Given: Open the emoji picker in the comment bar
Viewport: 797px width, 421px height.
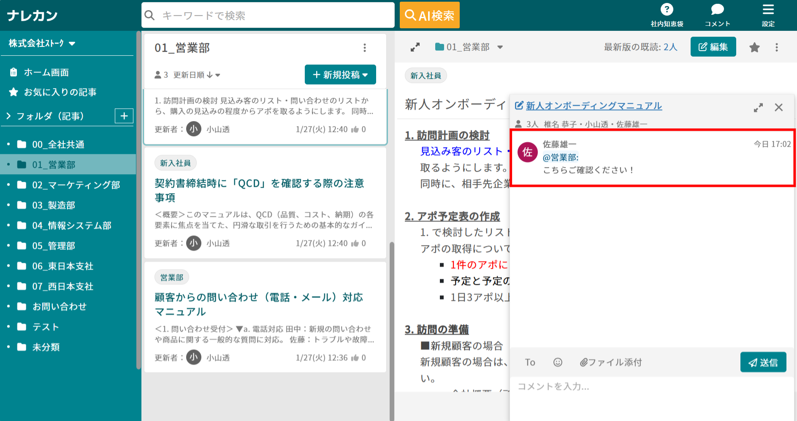Looking at the screenshot, I should click(557, 362).
